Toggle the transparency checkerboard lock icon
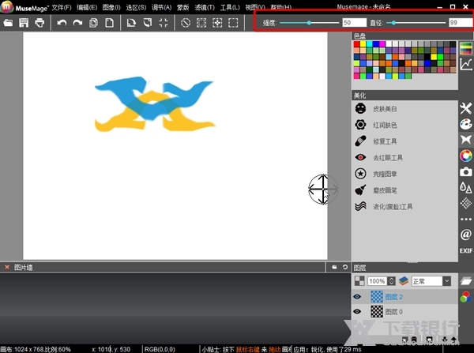The width and height of the screenshot is (474, 353). (359, 281)
